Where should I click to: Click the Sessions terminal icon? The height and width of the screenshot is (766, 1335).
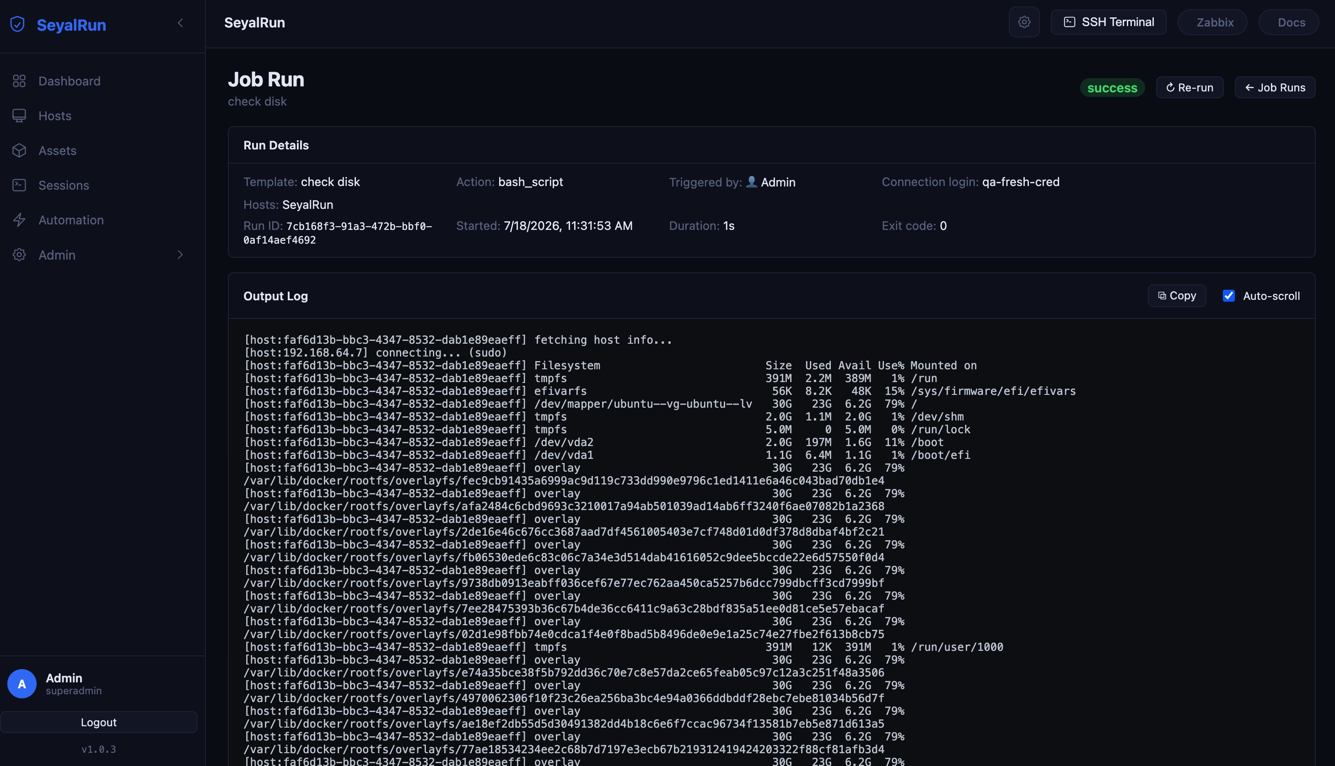(19, 185)
